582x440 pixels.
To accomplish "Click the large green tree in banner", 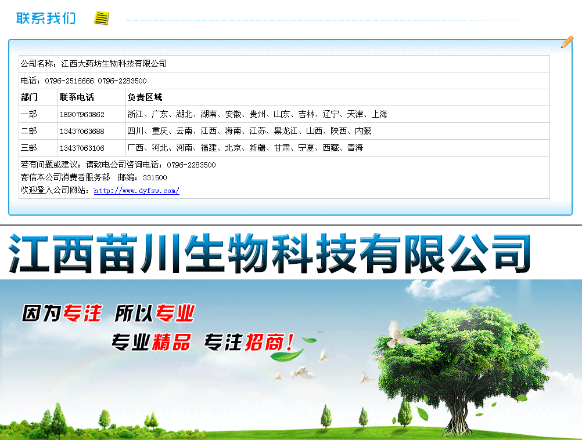I will pyautogui.click(x=462, y=370).
